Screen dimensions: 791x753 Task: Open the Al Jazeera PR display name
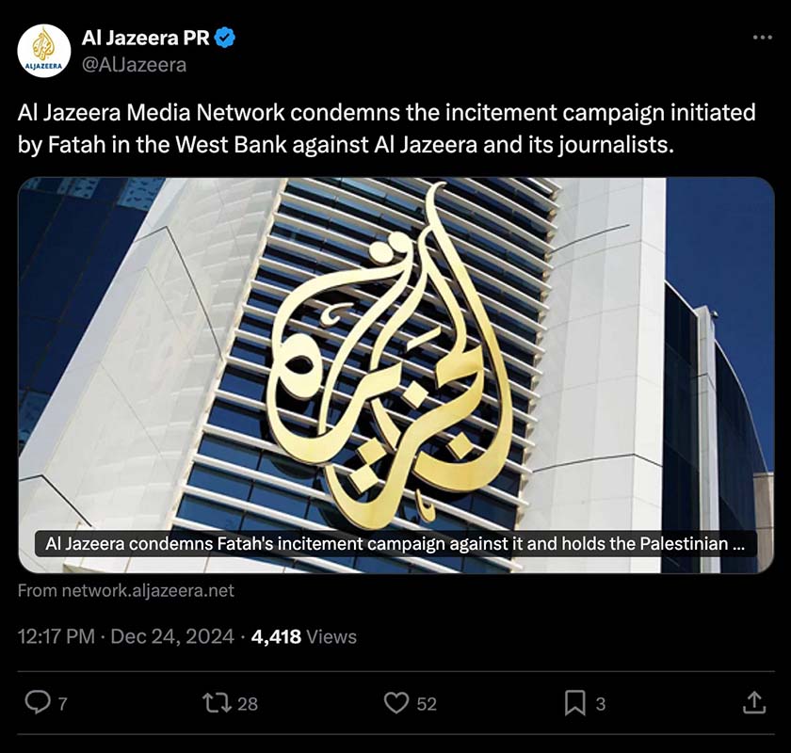point(145,39)
